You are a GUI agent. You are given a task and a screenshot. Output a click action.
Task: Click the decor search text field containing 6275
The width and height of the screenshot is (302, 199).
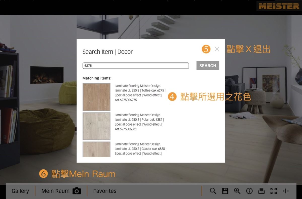tap(136, 66)
